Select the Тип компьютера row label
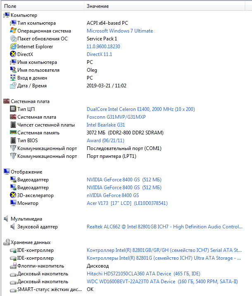This screenshot has width=252, height=296. tap(36, 23)
